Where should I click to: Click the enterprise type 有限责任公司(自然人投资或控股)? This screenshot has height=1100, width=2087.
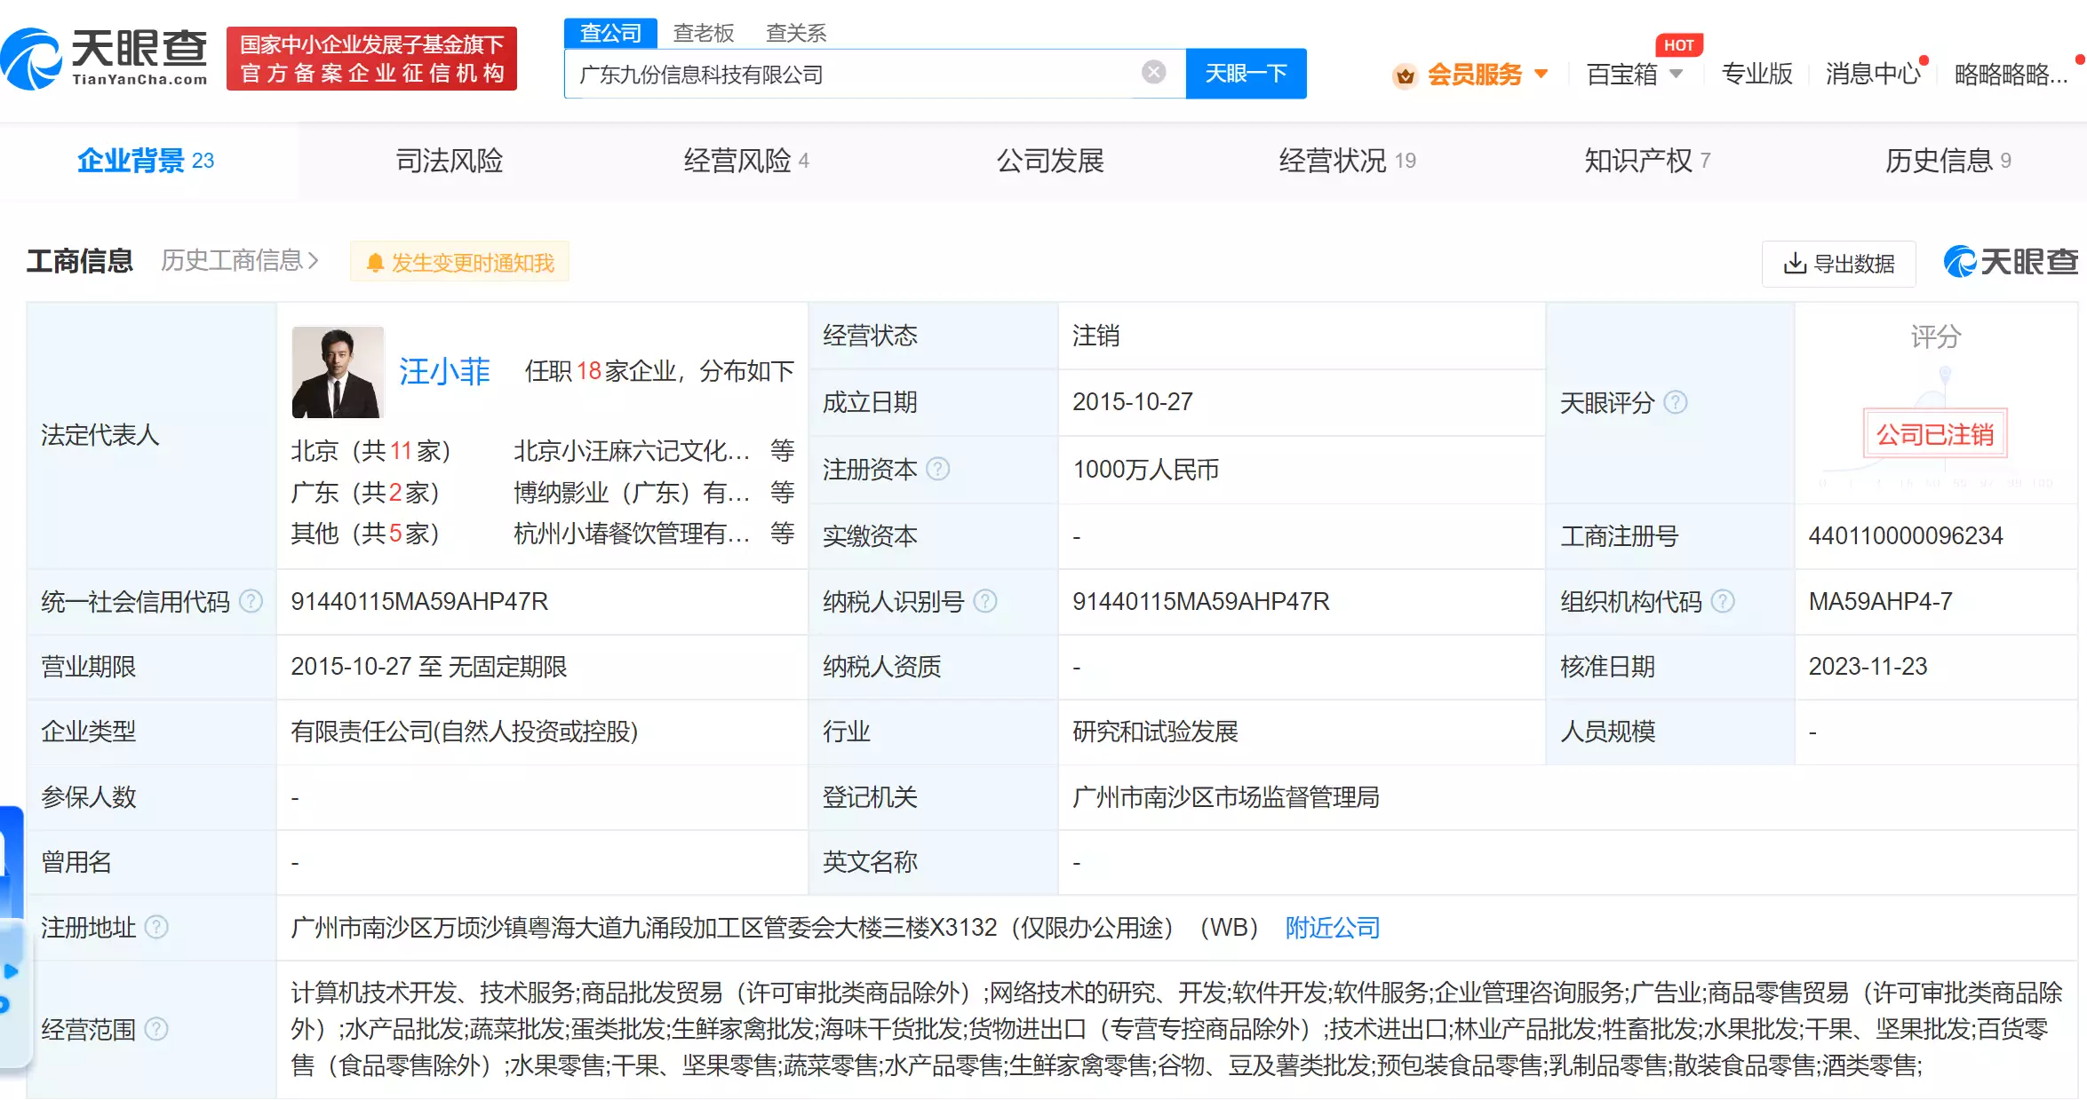tap(464, 732)
